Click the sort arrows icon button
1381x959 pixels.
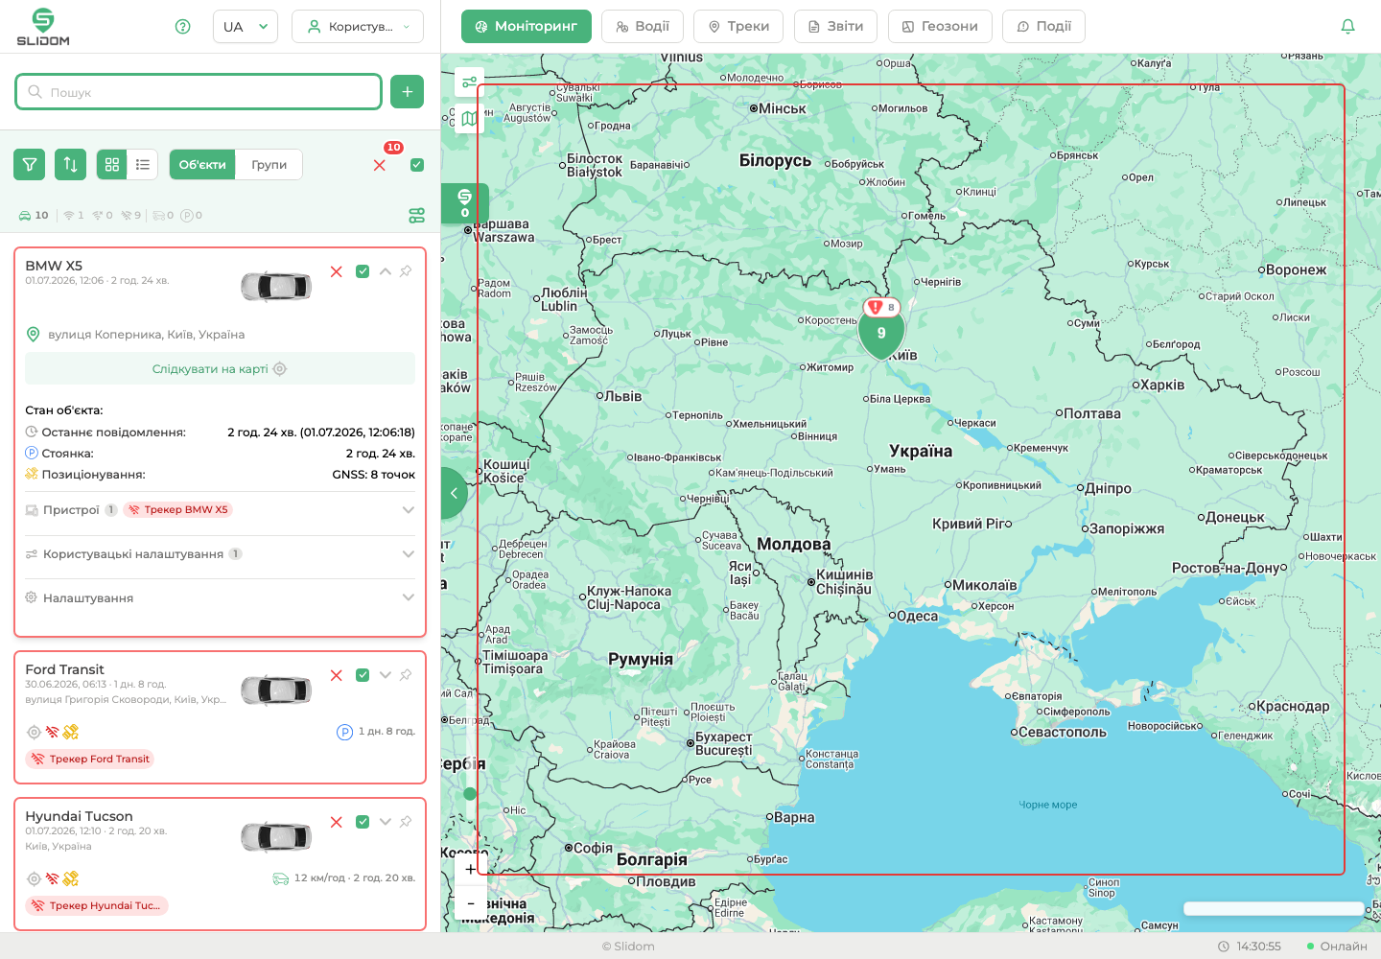pyautogui.click(x=71, y=165)
